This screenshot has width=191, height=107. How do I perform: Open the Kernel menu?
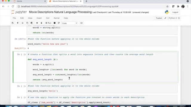click(x=57, y=18)
